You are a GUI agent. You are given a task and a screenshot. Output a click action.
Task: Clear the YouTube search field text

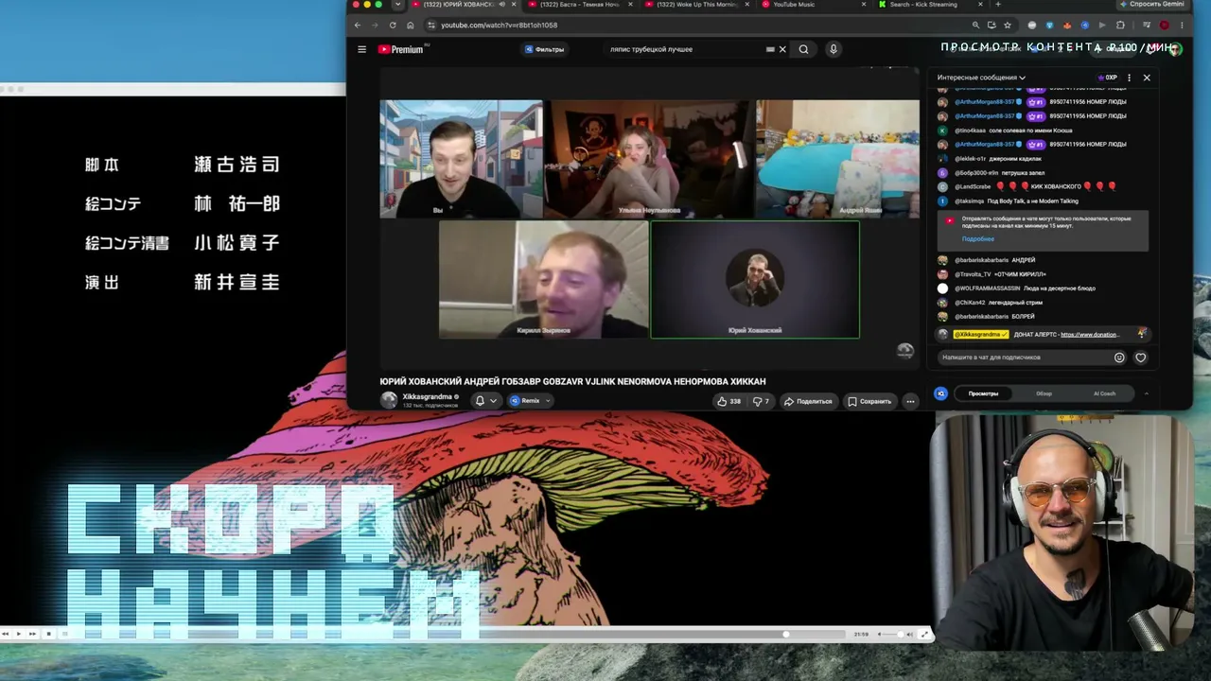click(782, 49)
